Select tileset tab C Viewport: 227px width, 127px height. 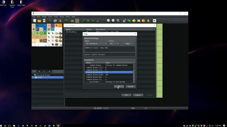(44, 71)
